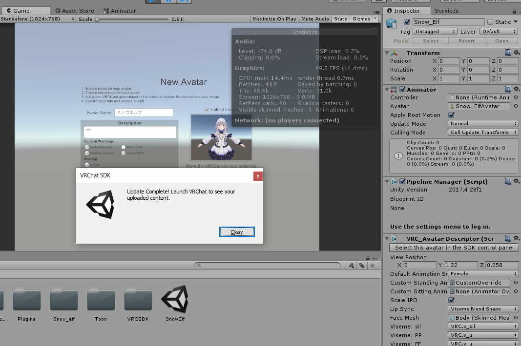521x346 pixels.
Task: Open the Static flags dropdown arrow
Action: pos(516,22)
